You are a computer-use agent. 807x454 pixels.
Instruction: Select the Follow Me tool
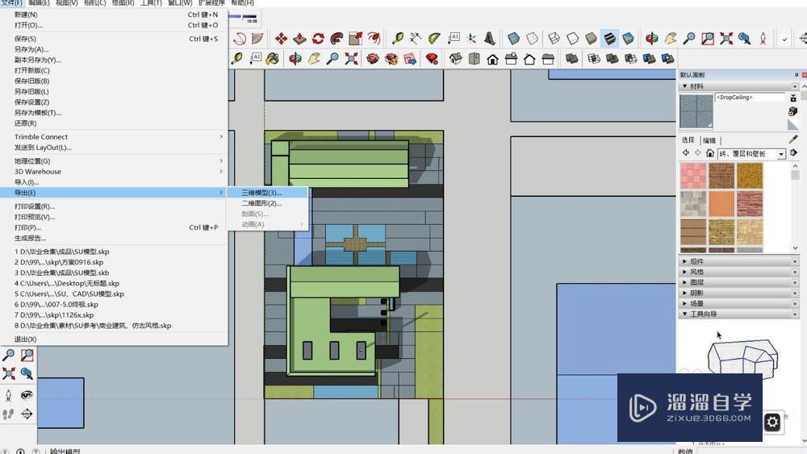(337, 39)
